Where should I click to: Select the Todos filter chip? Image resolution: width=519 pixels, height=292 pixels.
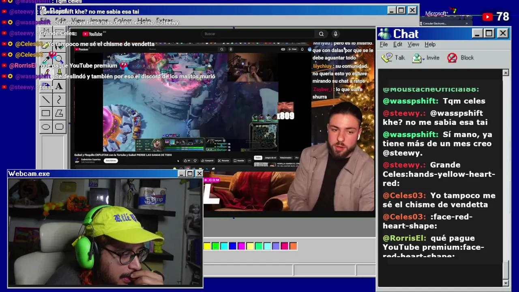point(258,158)
